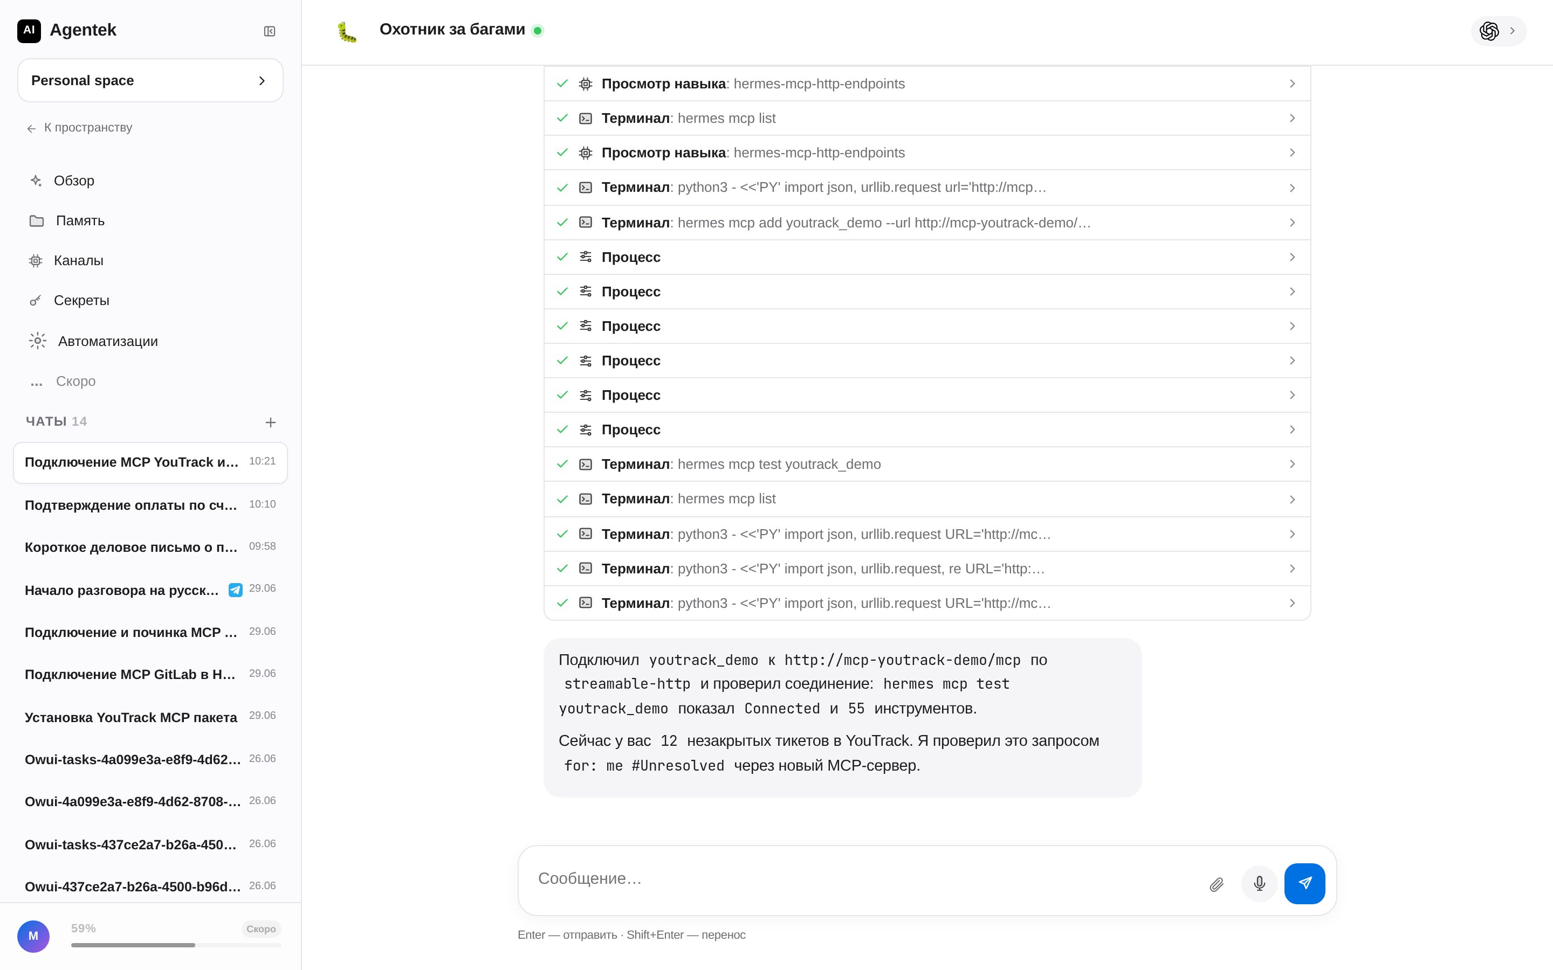
Task: Start a new chat with the plus icon
Action: pos(270,422)
